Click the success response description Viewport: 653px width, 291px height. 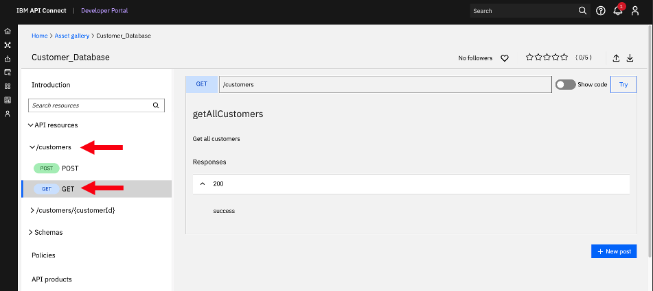pyautogui.click(x=224, y=211)
